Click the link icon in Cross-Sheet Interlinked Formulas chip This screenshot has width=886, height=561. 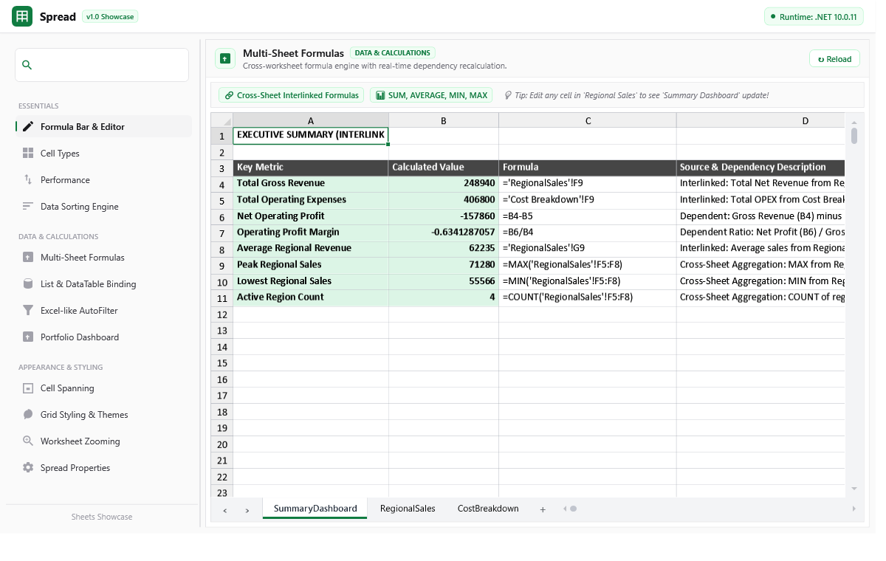tap(229, 95)
